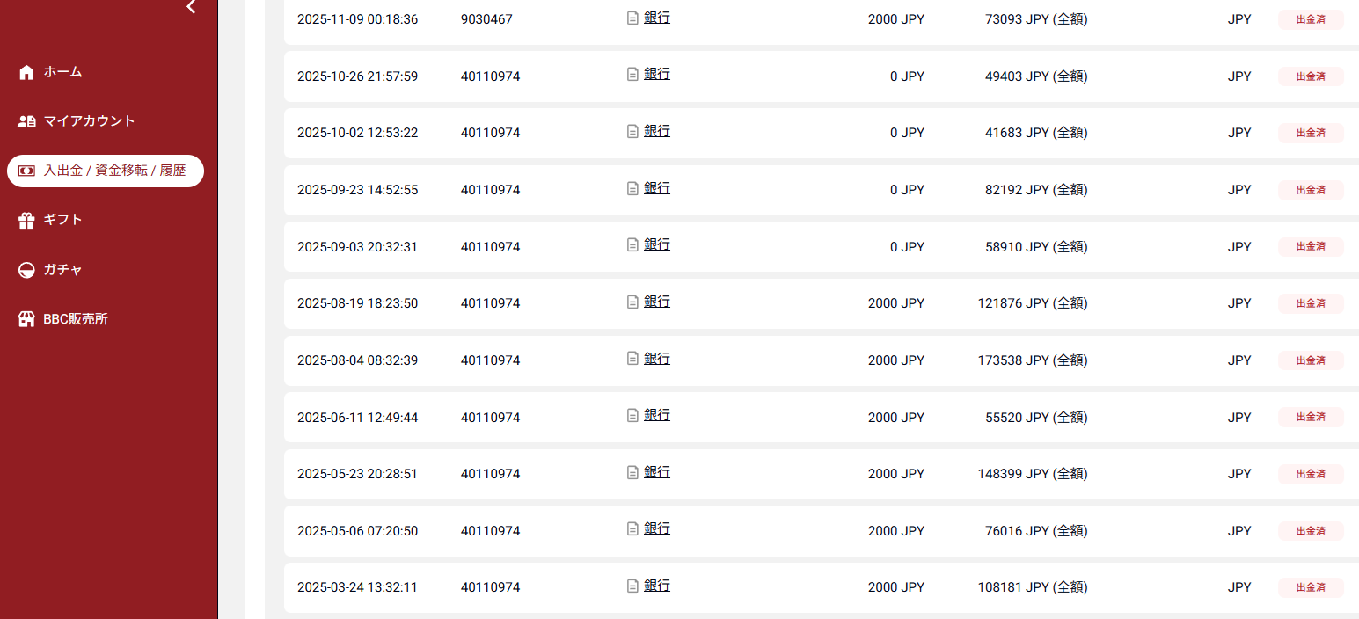Open the BBC販売所 sidebar page
Viewport: 1359px width, 619px height.
(x=76, y=319)
